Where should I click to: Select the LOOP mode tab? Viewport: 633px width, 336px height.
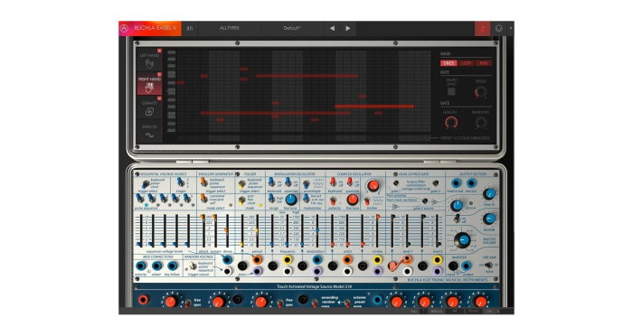(466, 63)
